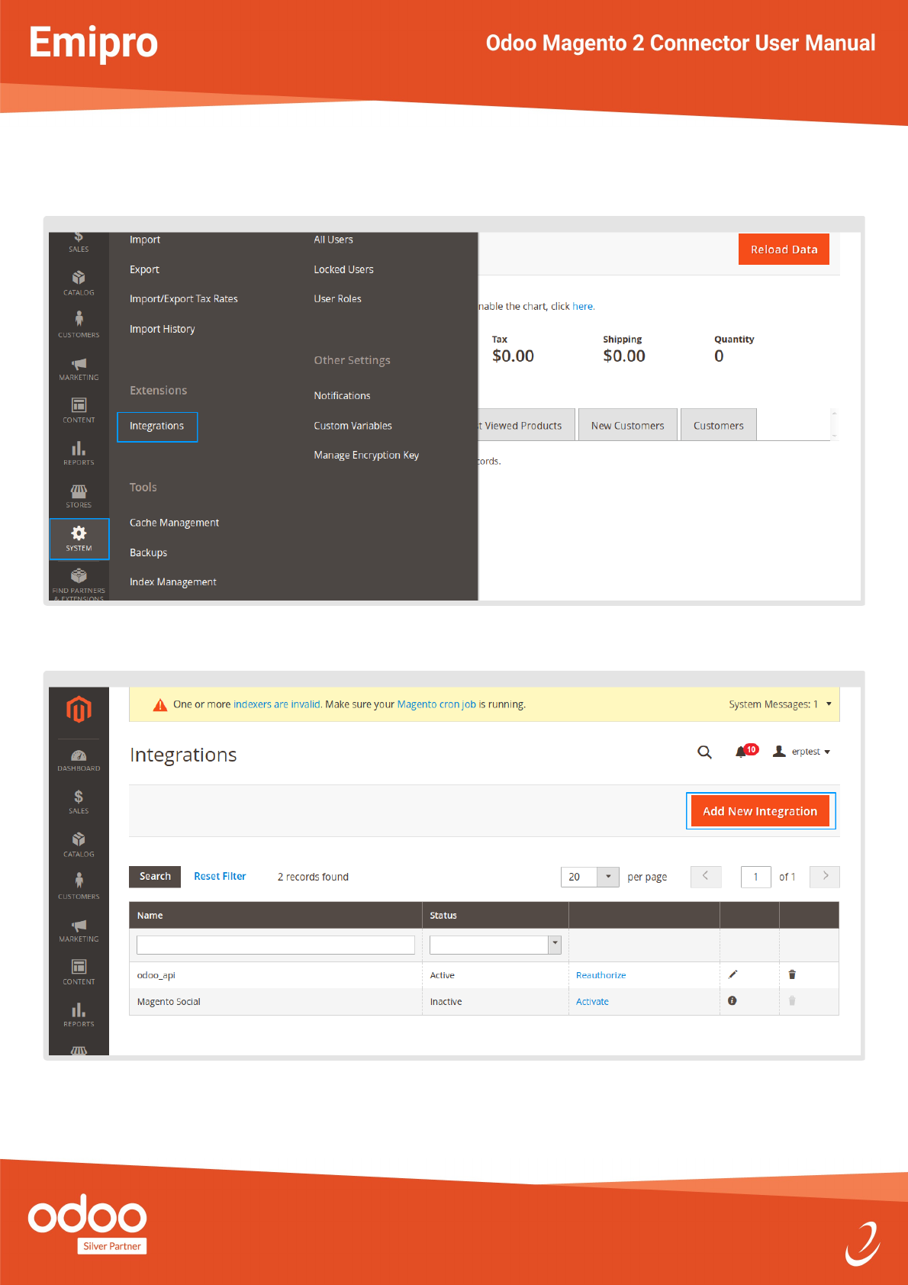Open Backups under Tools
This screenshot has width=908, height=1285.
click(148, 552)
